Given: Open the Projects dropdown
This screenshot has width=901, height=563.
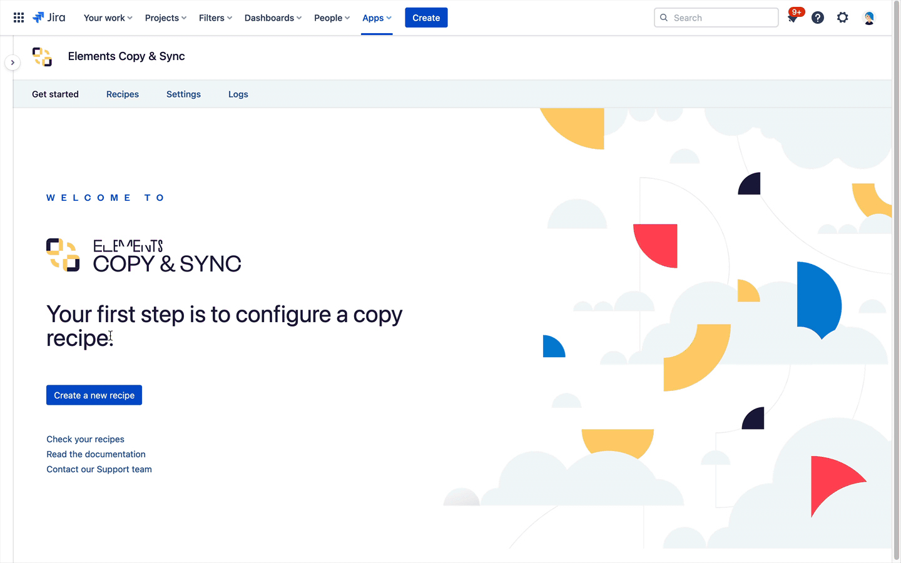Looking at the screenshot, I should [166, 18].
